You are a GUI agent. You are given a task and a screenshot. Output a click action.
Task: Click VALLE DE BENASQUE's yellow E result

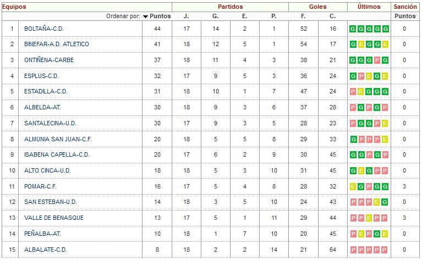[369, 218]
